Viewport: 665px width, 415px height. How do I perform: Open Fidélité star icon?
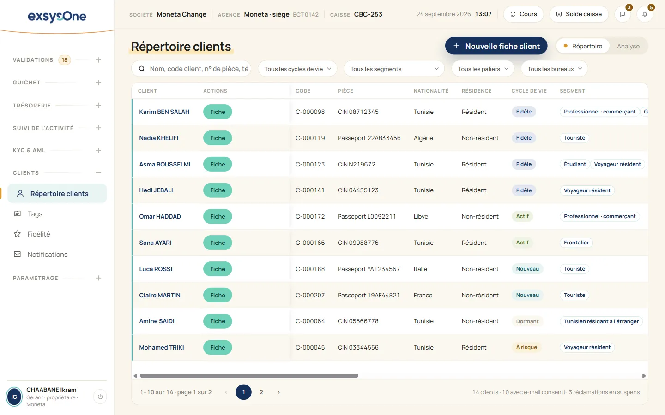[x=18, y=234]
